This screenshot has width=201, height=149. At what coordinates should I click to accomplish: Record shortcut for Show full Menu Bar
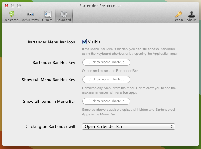[106, 80]
